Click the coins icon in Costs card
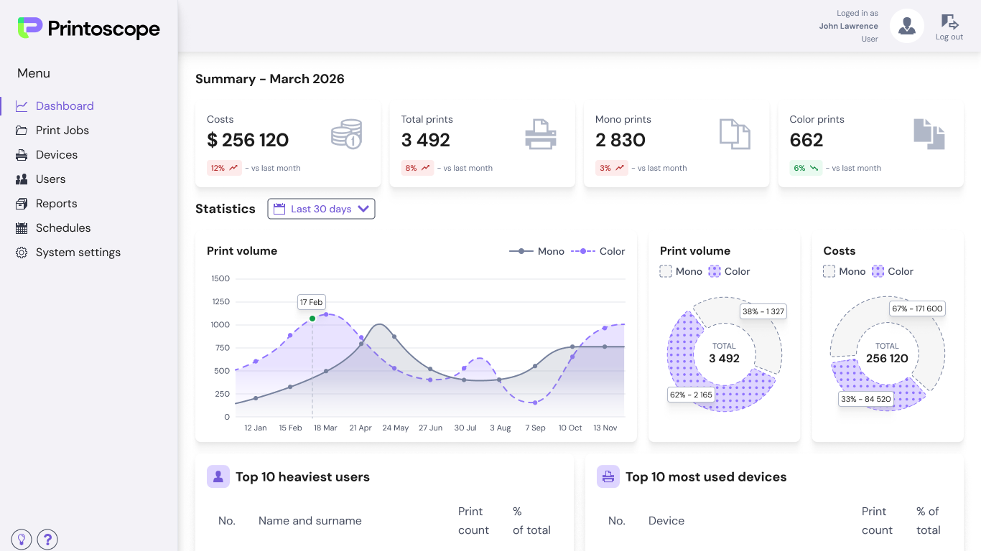The image size is (981, 551). [346, 134]
